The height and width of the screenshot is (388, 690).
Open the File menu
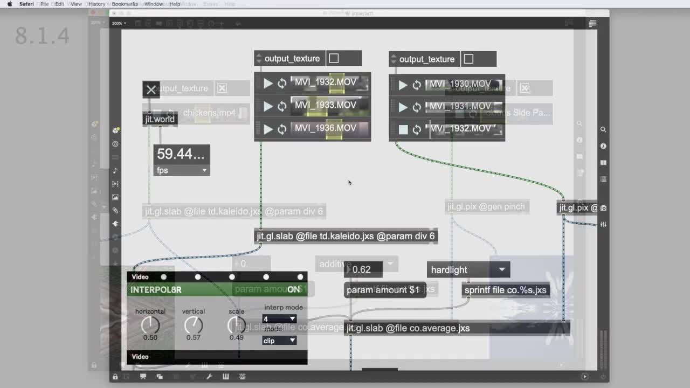[x=44, y=4]
